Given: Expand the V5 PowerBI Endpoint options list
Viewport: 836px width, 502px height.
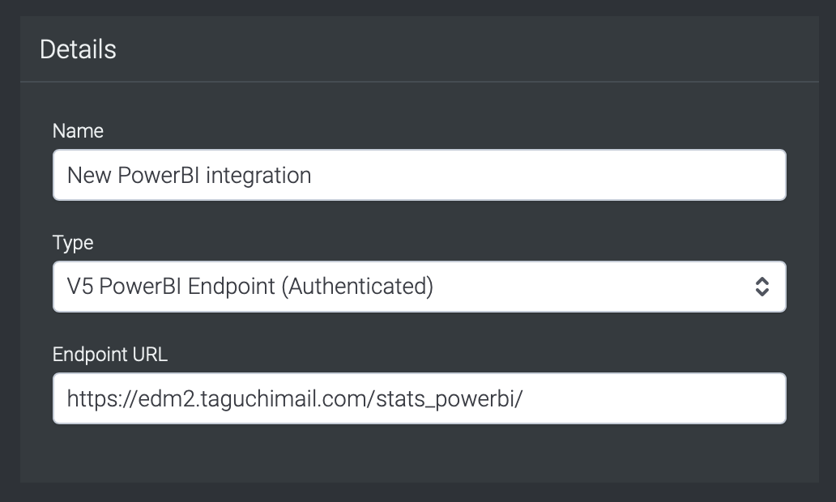Looking at the screenshot, I should [x=419, y=287].
